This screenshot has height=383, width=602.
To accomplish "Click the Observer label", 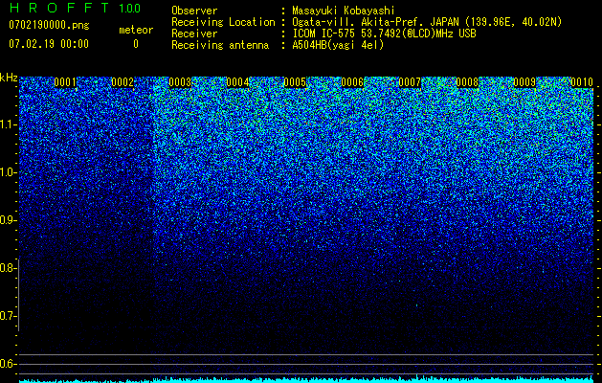I will 194,11.
